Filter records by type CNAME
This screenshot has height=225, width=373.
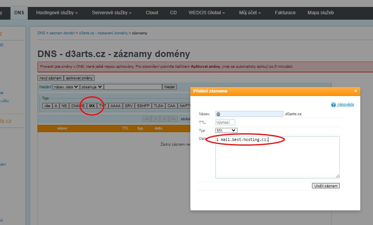point(78,106)
